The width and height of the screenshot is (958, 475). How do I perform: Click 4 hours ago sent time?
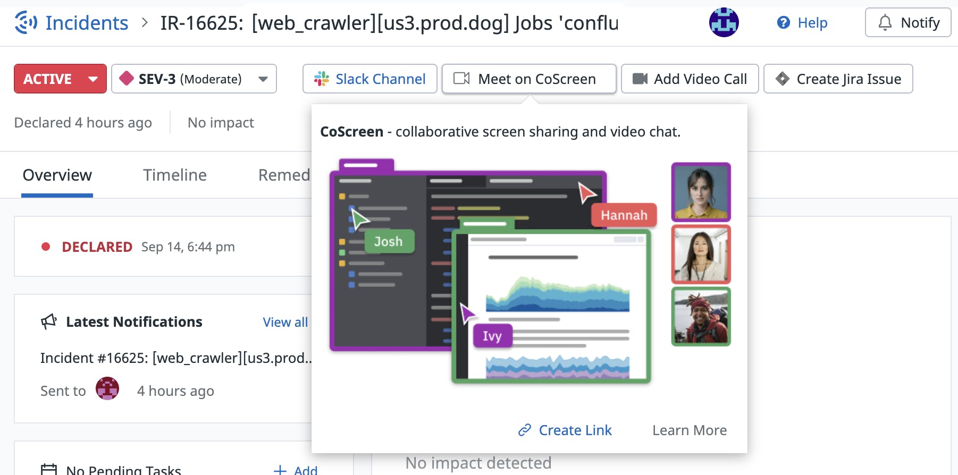point(175,391)
